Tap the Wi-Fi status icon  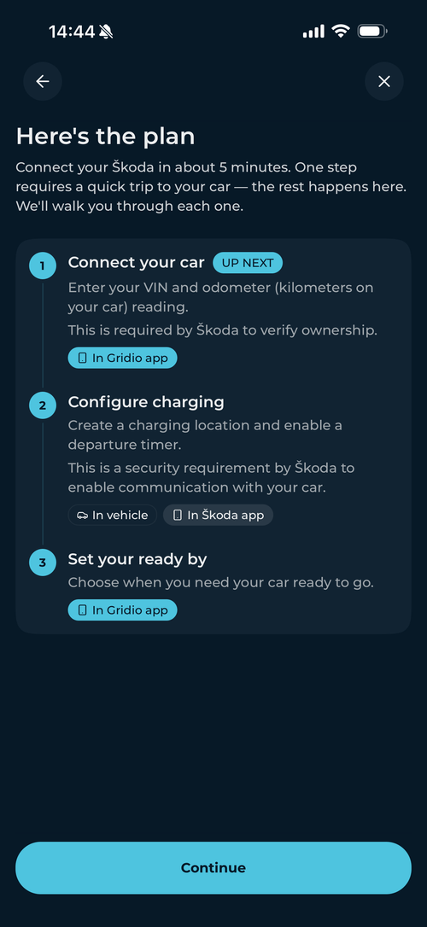tap(340, 32)
